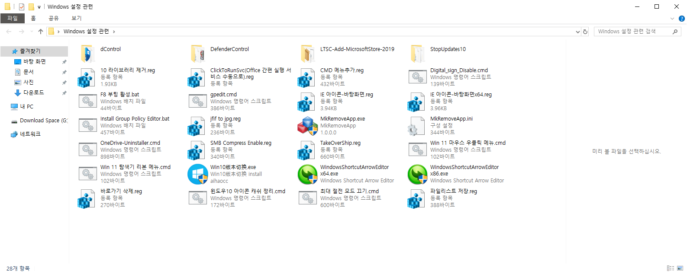
Task: Select the Digital_sign_Disable.cmd script icon
Action: 417,77
